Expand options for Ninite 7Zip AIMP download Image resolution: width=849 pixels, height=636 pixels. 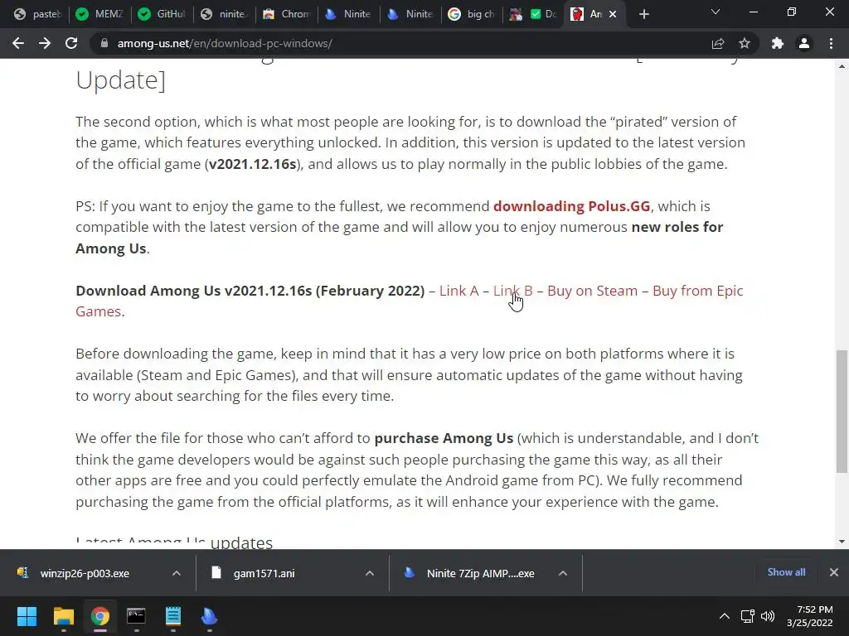point(563,573)
